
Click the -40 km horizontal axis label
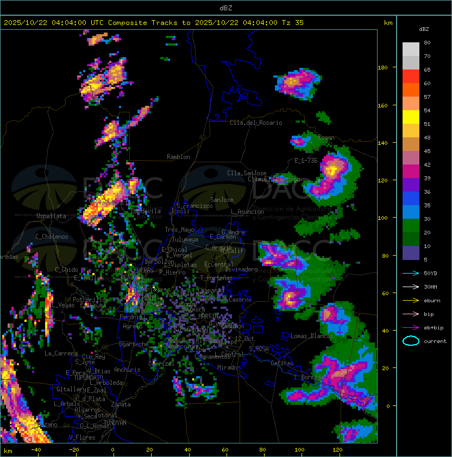point(36,450)
